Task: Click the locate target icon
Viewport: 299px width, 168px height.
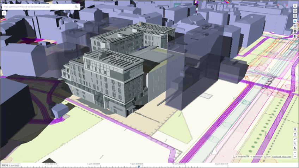Action: point(295,16)
